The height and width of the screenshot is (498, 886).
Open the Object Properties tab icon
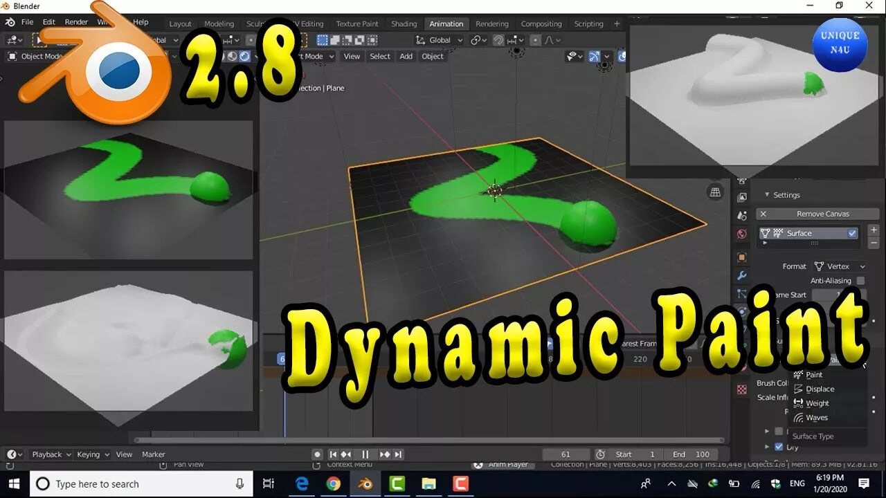coord(742,257)
